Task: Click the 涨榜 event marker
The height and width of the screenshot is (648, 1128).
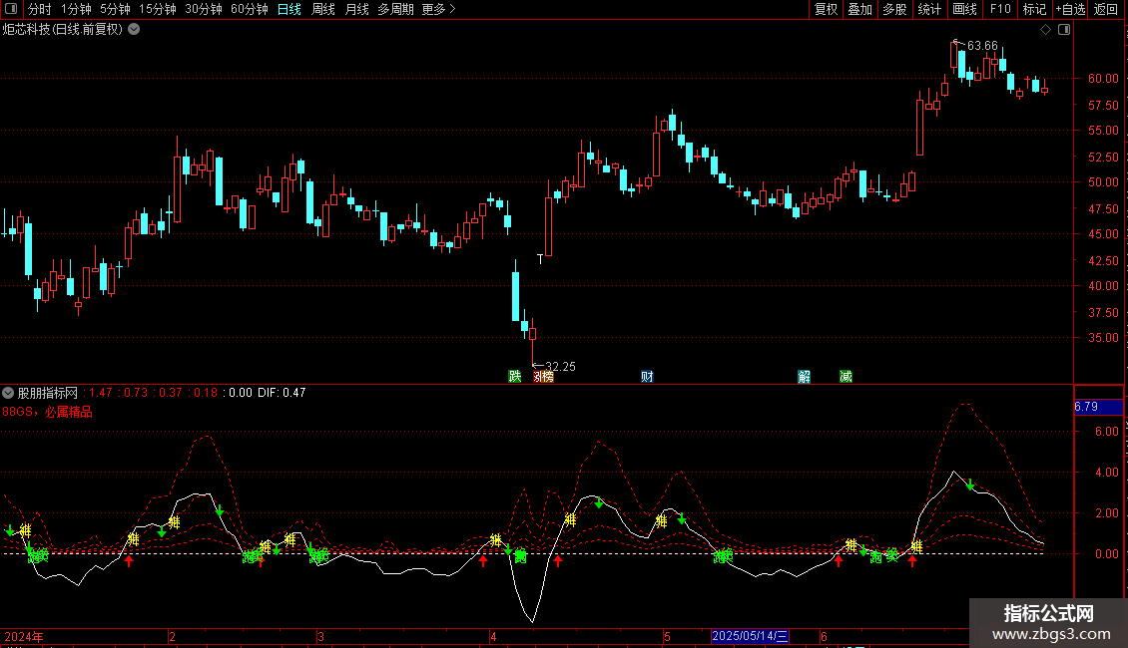Action: [543, 377]
